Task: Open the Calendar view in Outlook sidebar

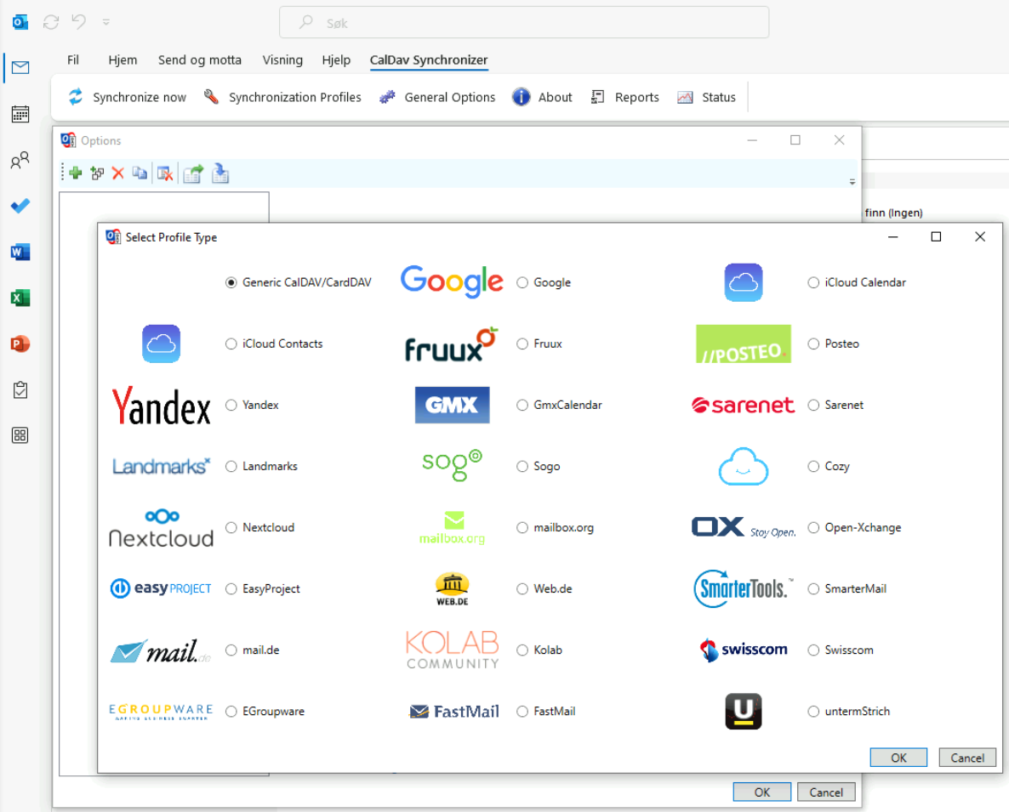Action: coord(20,114)
